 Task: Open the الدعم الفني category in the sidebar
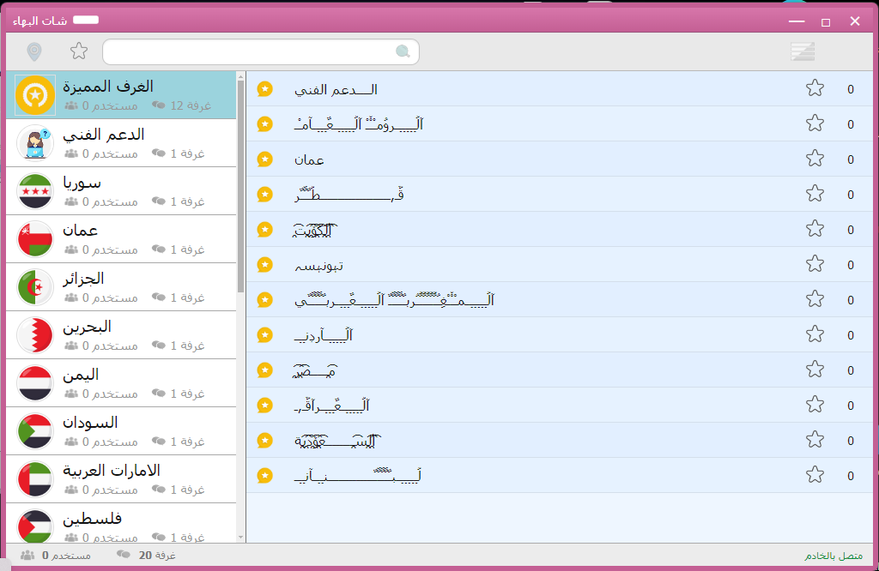coord(121,142)
